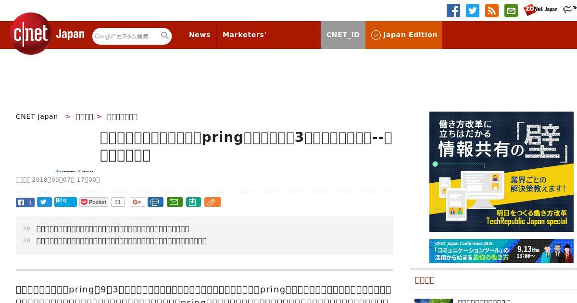Email the article with envelope icon

pos(175,202)
